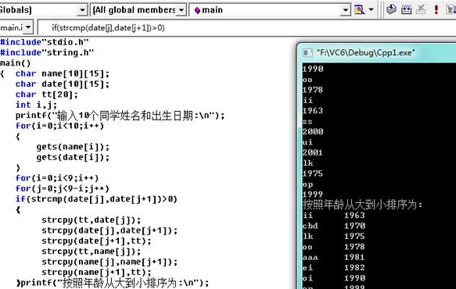Click the WizardBar actions icon

pyautogui.click(x=360, y=10)
